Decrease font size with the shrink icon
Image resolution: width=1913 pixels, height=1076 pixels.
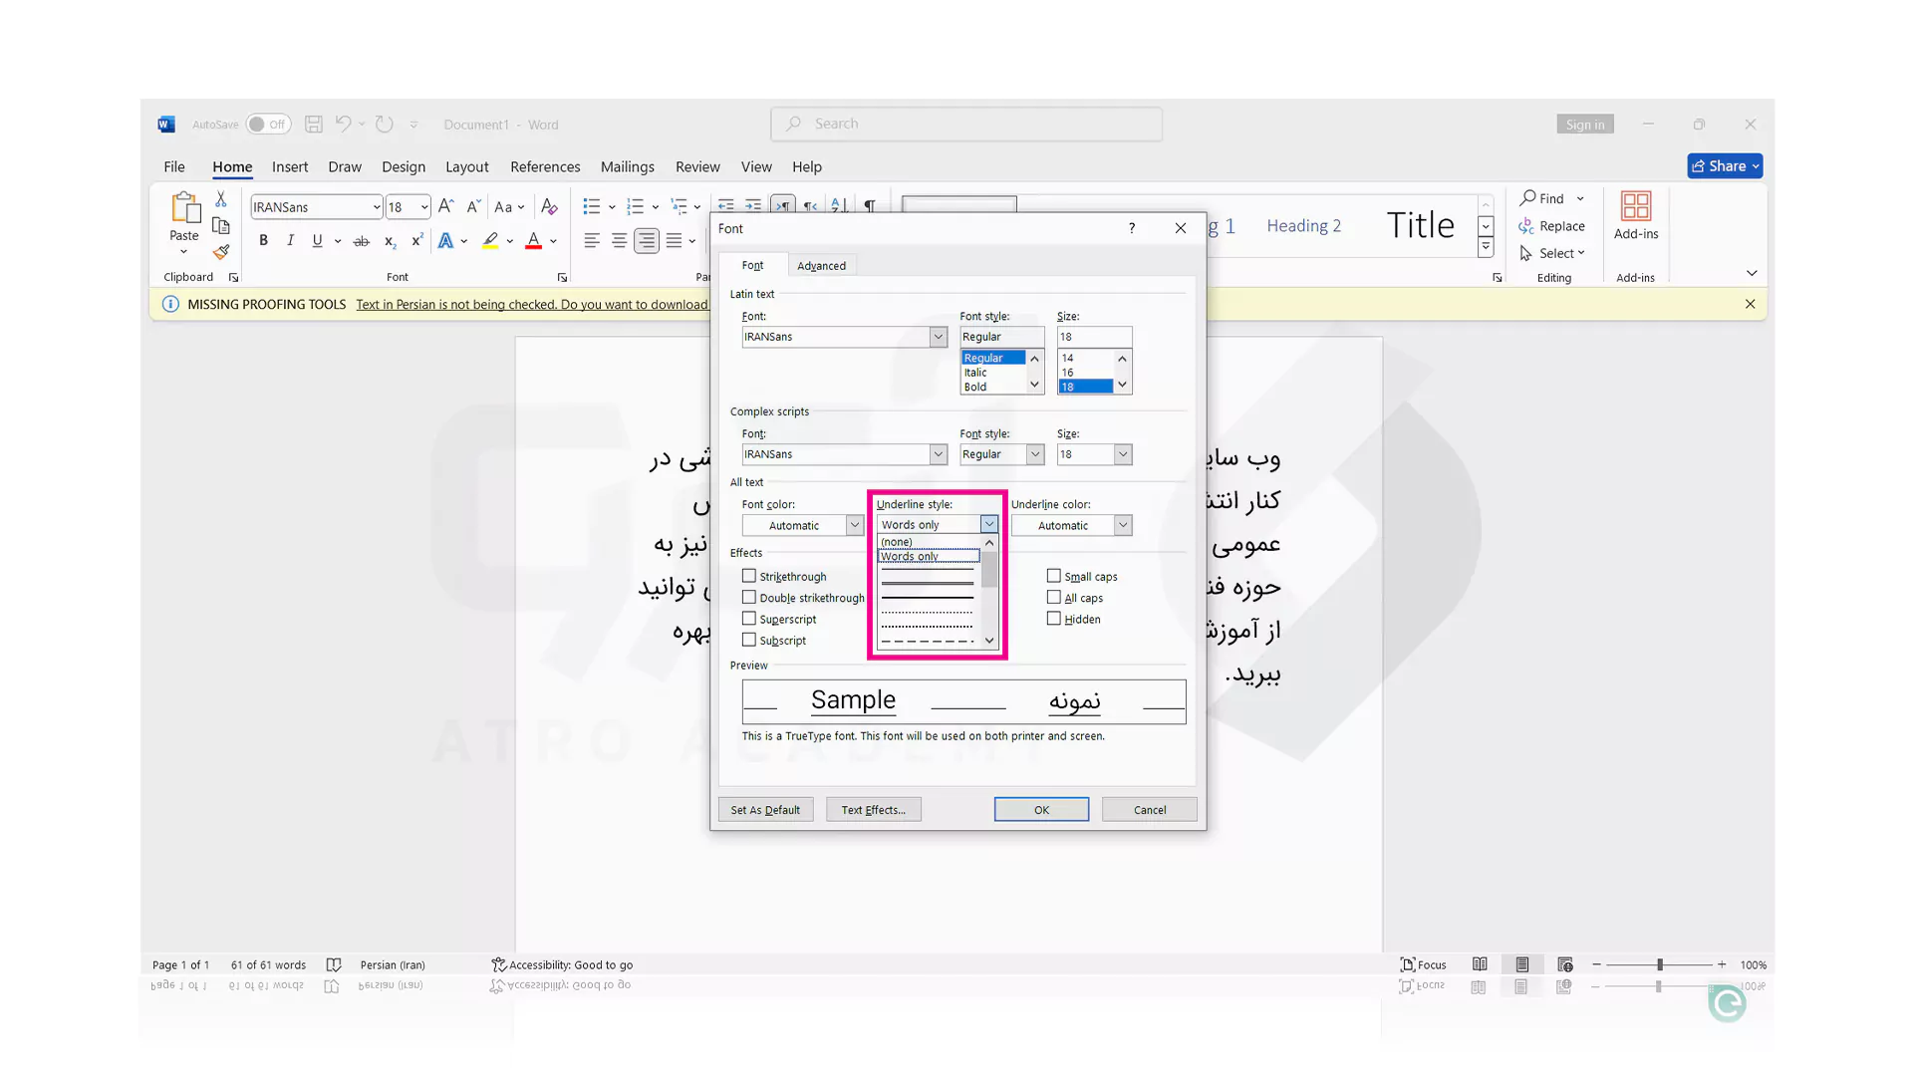[x=473, y=206]
